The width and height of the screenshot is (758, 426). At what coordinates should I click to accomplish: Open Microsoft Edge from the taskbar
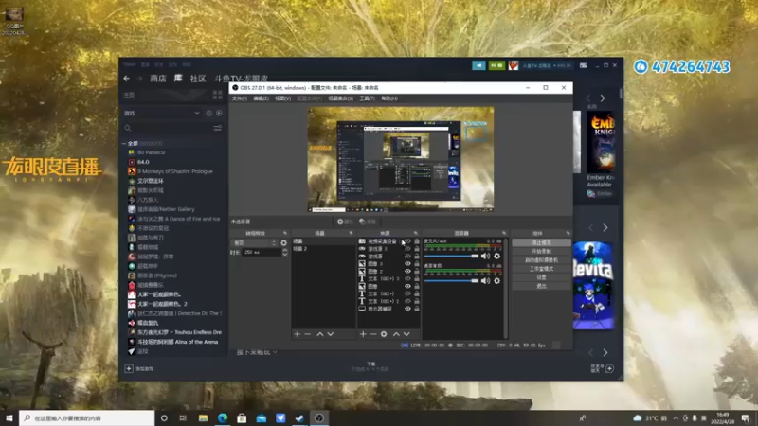tap(223, 418)
